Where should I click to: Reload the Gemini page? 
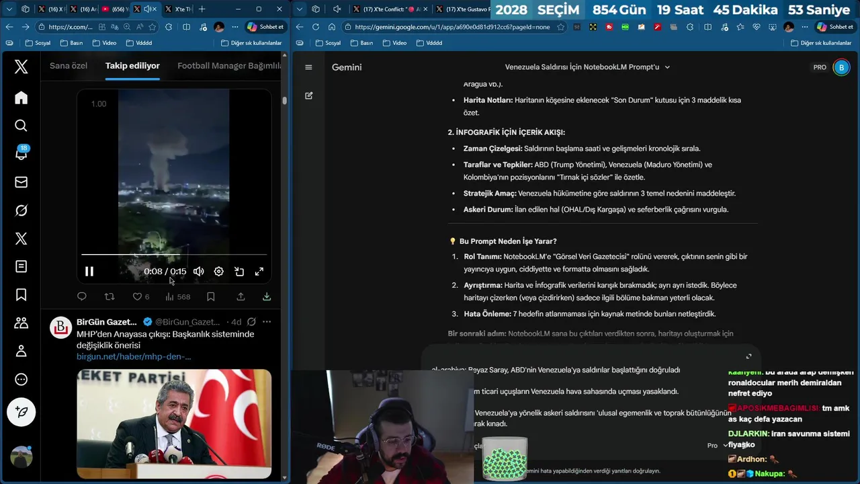tap(316, 27)
